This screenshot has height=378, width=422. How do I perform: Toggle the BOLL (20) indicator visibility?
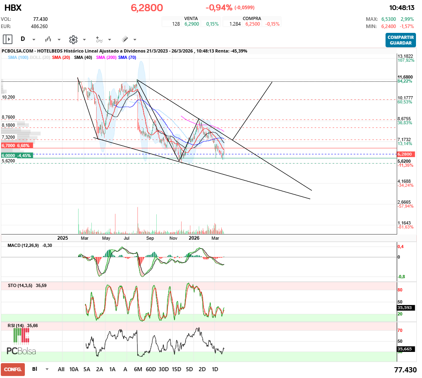(40, 58)
